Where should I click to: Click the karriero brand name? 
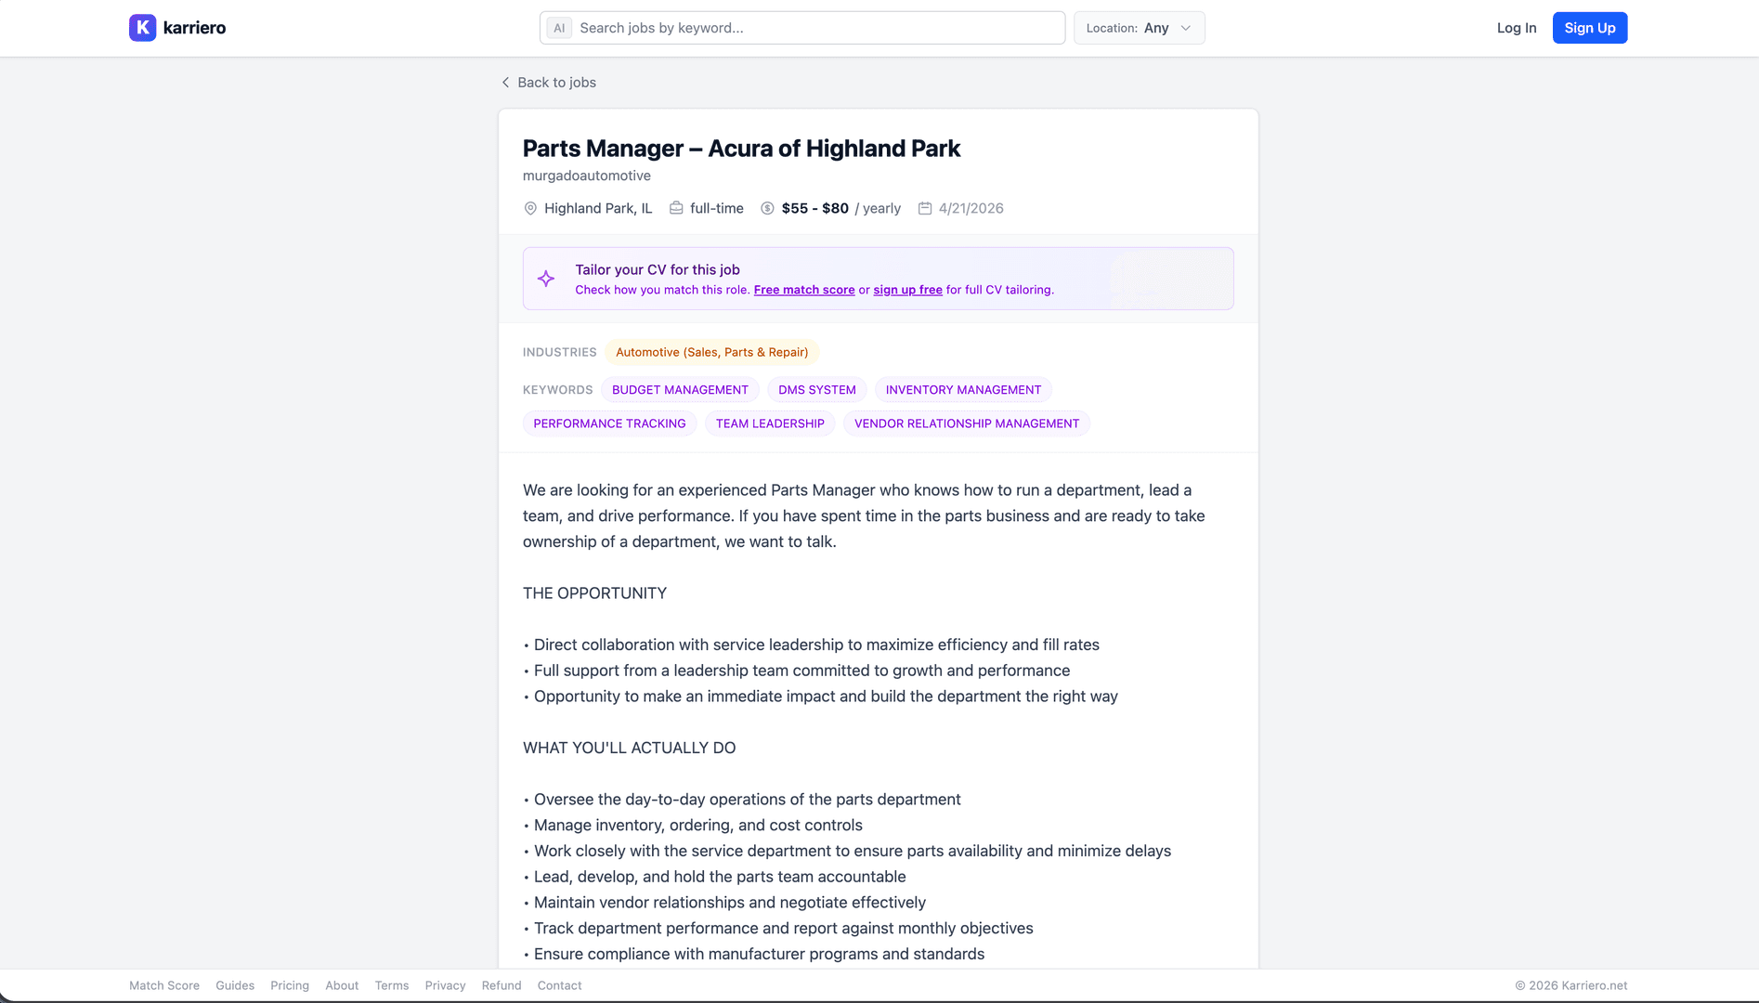(194, 28)
